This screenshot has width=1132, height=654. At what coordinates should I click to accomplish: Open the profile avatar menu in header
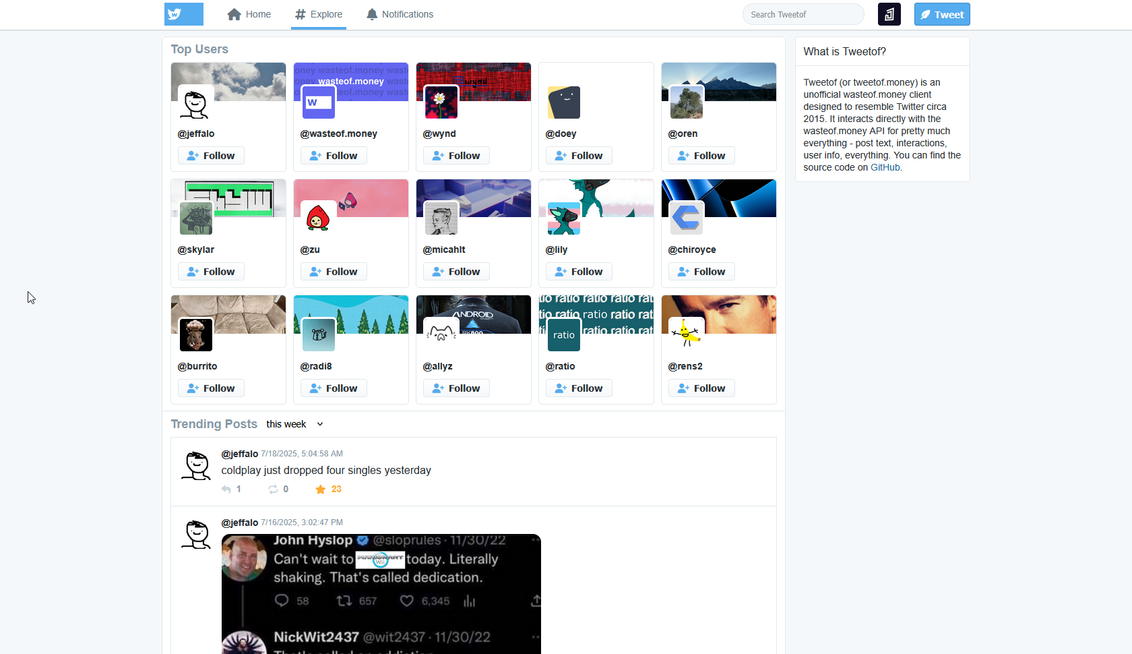tap(889, 14)
